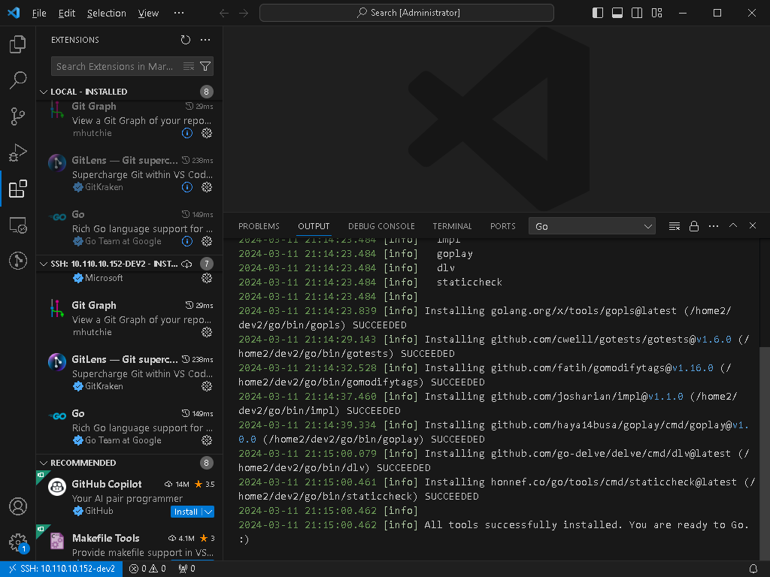
Task: Toggle output auto-scroll lock icon
Action: pos(694,226)
